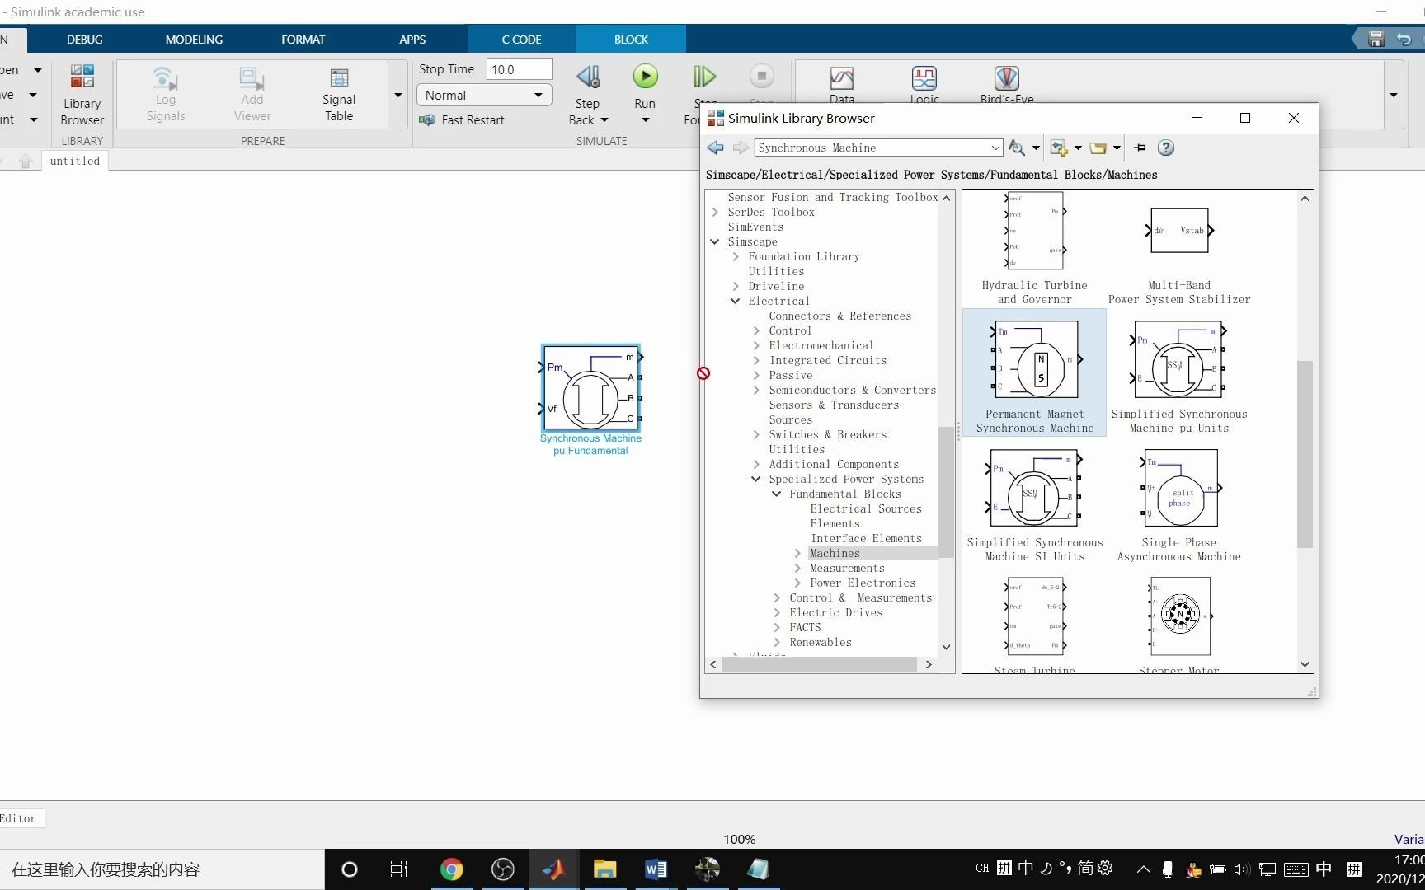Click the search icon in Library Browser
Screen dimensions: 1425x890
(x=1017, y=148)
